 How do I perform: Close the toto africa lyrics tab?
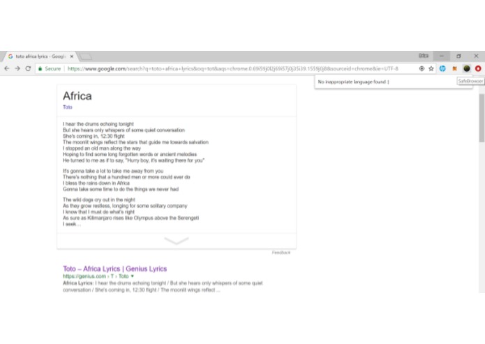(72, 56)
